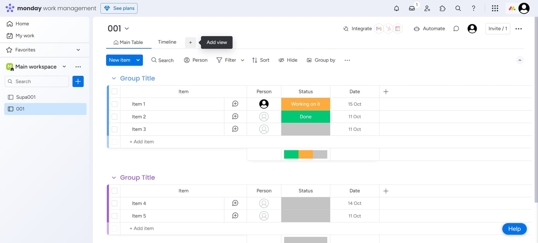Click the See plans button

click(119, 8)
